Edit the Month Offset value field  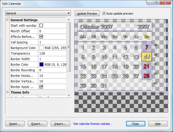(52, 31)
